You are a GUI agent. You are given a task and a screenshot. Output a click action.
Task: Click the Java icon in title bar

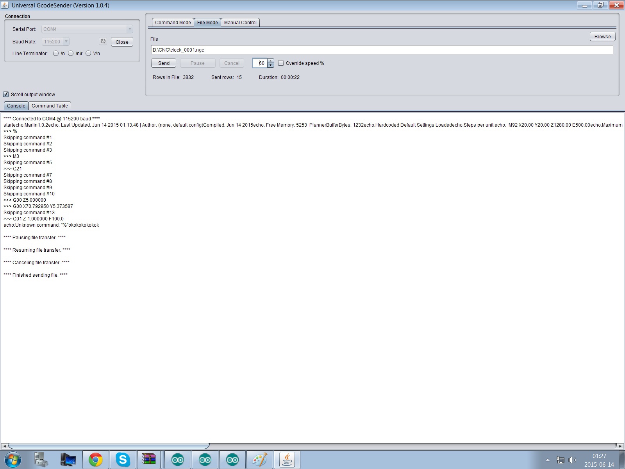[x=5, y=5]
